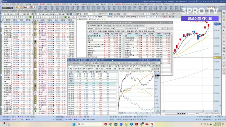Select the 수량 radio button in investor window
The image size is (226, 127).
(139, 66)
